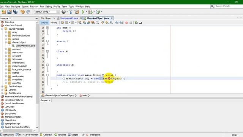Close the ClassAndObject.java tab
Viewport: 243px width, 137px height.
click(x=112, y=18)
